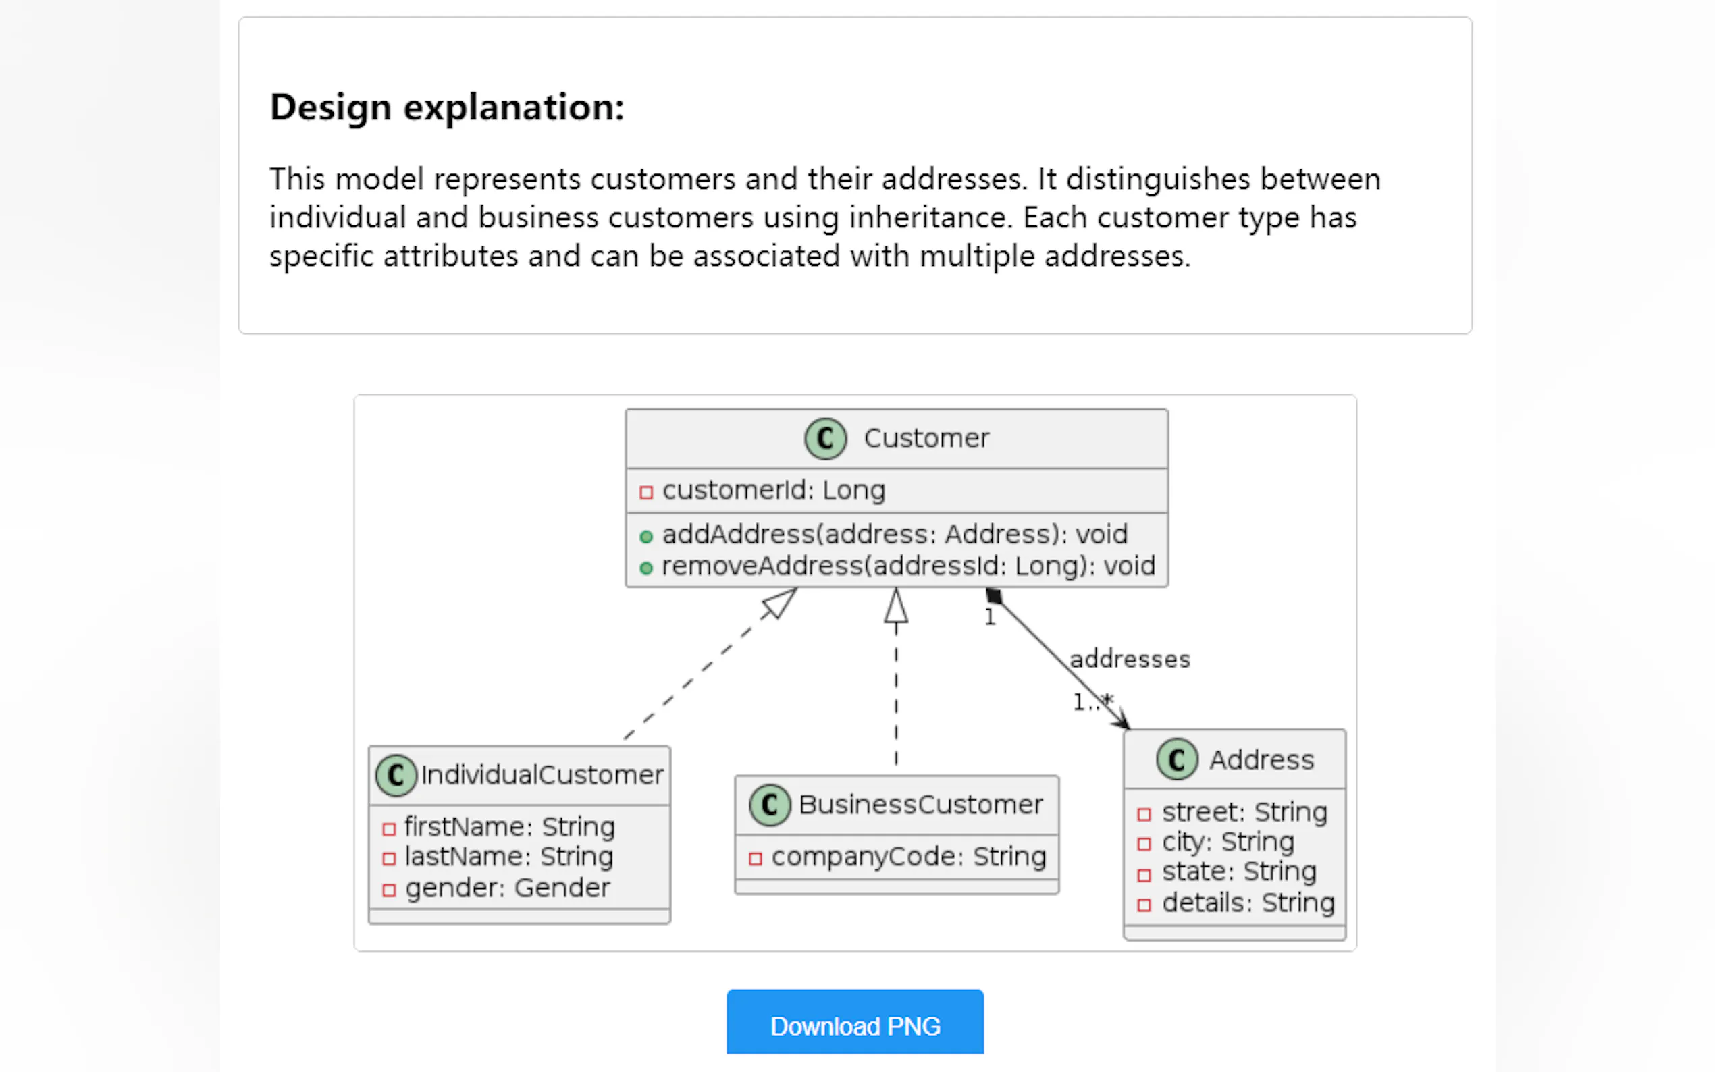The height and width of the screenshot is (1072, 1715).
Task: Click the green dot beside removeAddress method
Action: [x=645, y=568]
